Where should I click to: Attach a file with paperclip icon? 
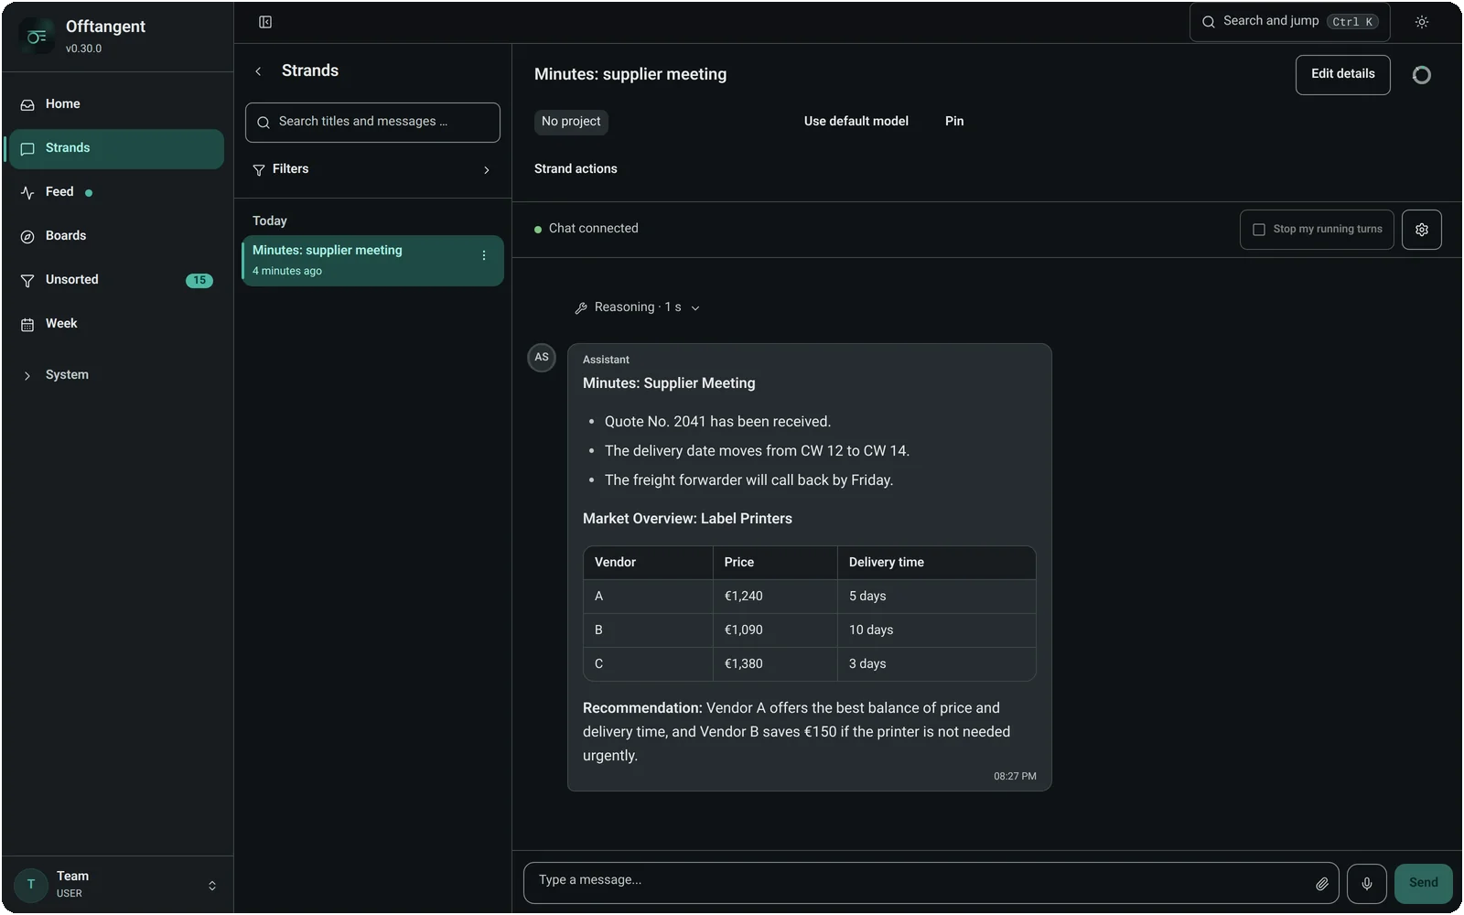1322,884
